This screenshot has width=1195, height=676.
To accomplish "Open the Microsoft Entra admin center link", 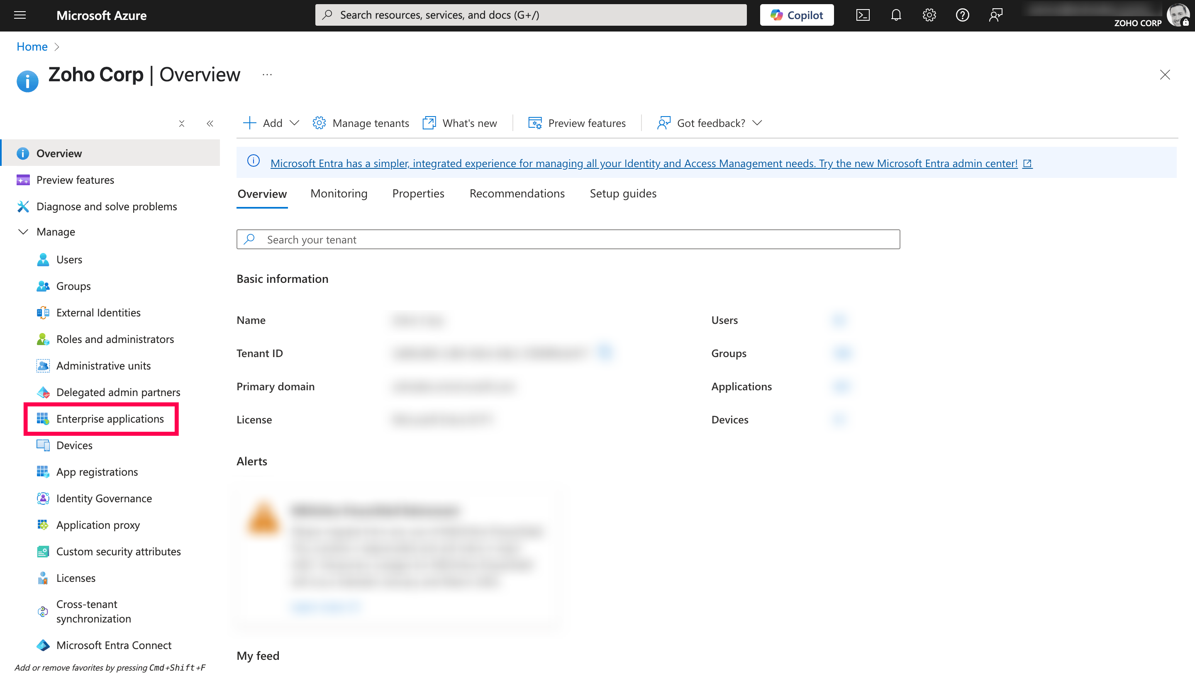I will tap(644, 163).
